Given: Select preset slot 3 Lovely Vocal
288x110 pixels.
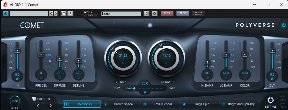Looking at the screenshot, I should (x=160, y=104).
